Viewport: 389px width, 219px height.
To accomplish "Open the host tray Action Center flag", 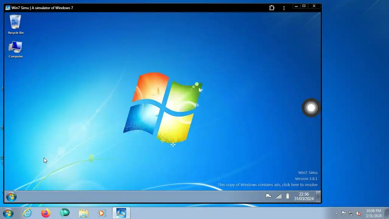I will [343, 213].
